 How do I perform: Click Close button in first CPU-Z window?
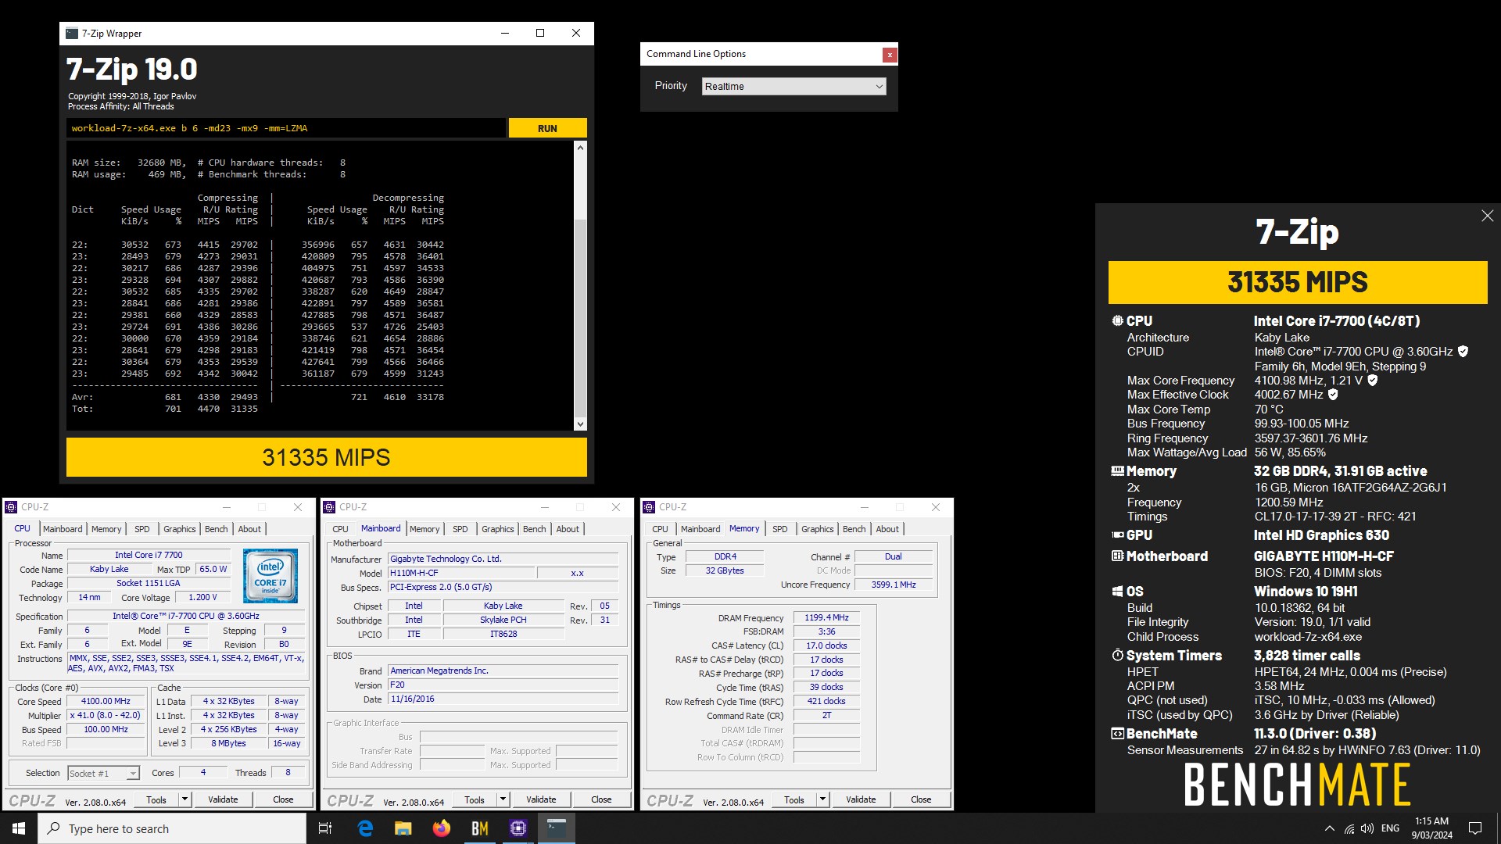coord(283,799)
